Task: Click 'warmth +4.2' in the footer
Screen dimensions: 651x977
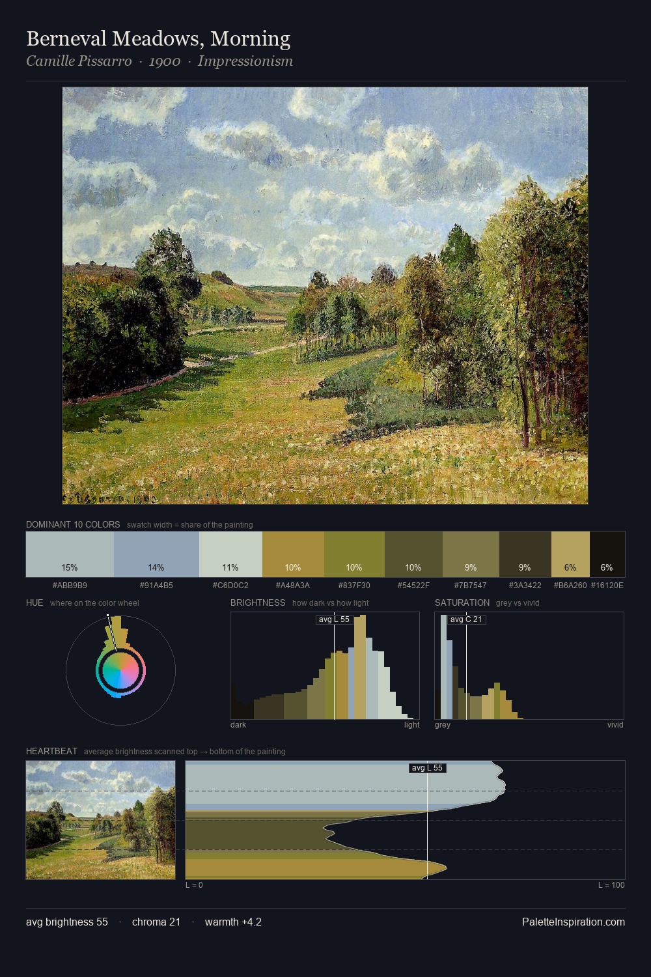Action: click(x=233, y=922)
